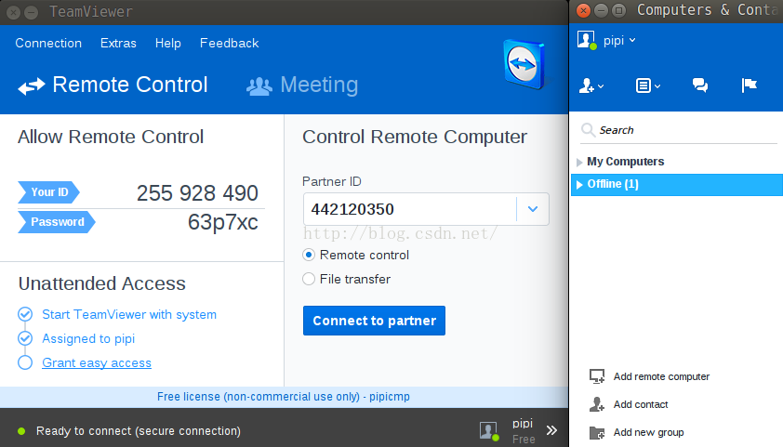
Task: Open the Extras menu
Action: (x=118, y=44)
